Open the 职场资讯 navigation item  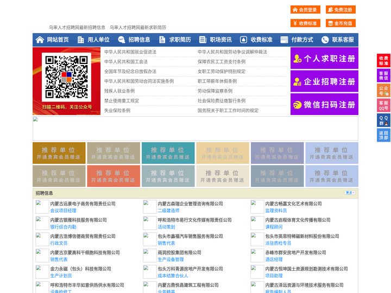[220, 40]
